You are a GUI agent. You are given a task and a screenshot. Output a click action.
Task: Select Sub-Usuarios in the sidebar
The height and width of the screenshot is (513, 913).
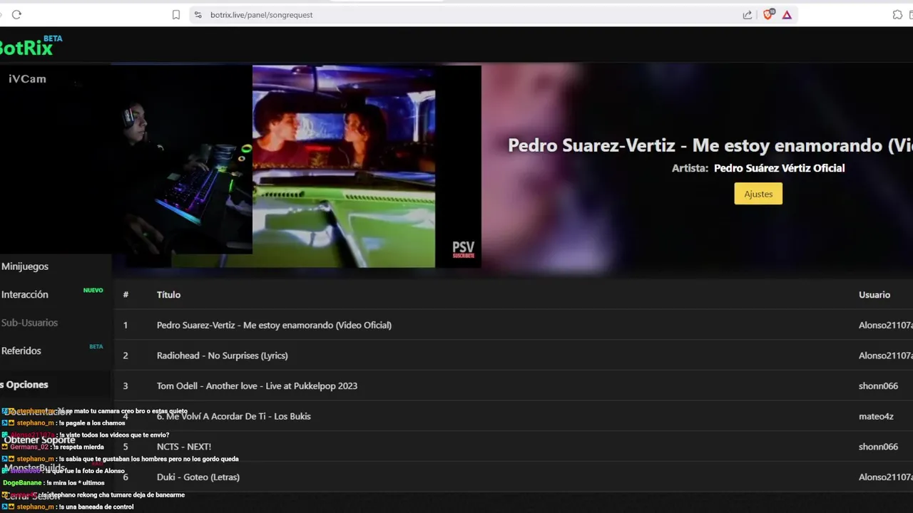click(x=29, y=323)
